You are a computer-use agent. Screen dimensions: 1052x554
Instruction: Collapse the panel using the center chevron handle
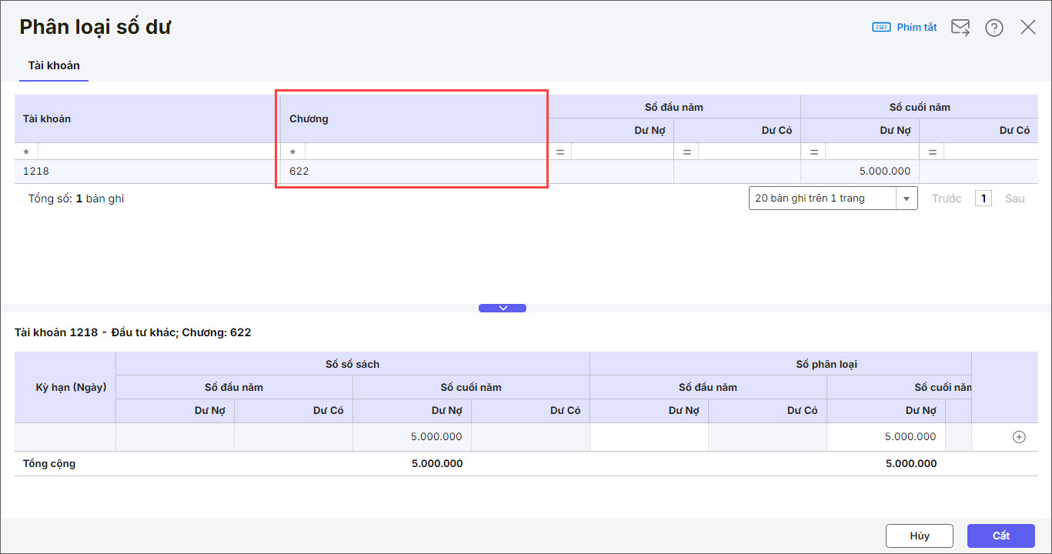click(x=503, y=308)
